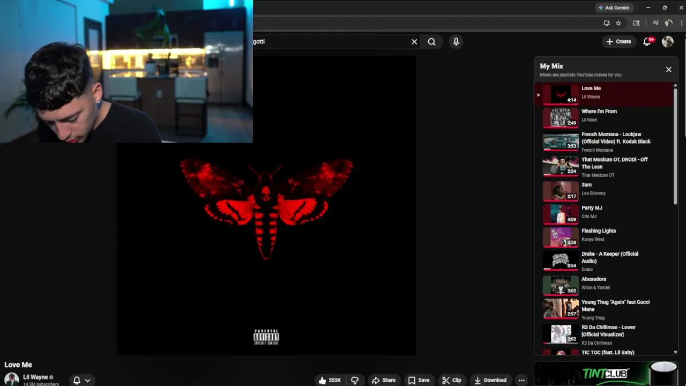686x386 pixels.
Task: Open the Create button
Action: point(618,41)
